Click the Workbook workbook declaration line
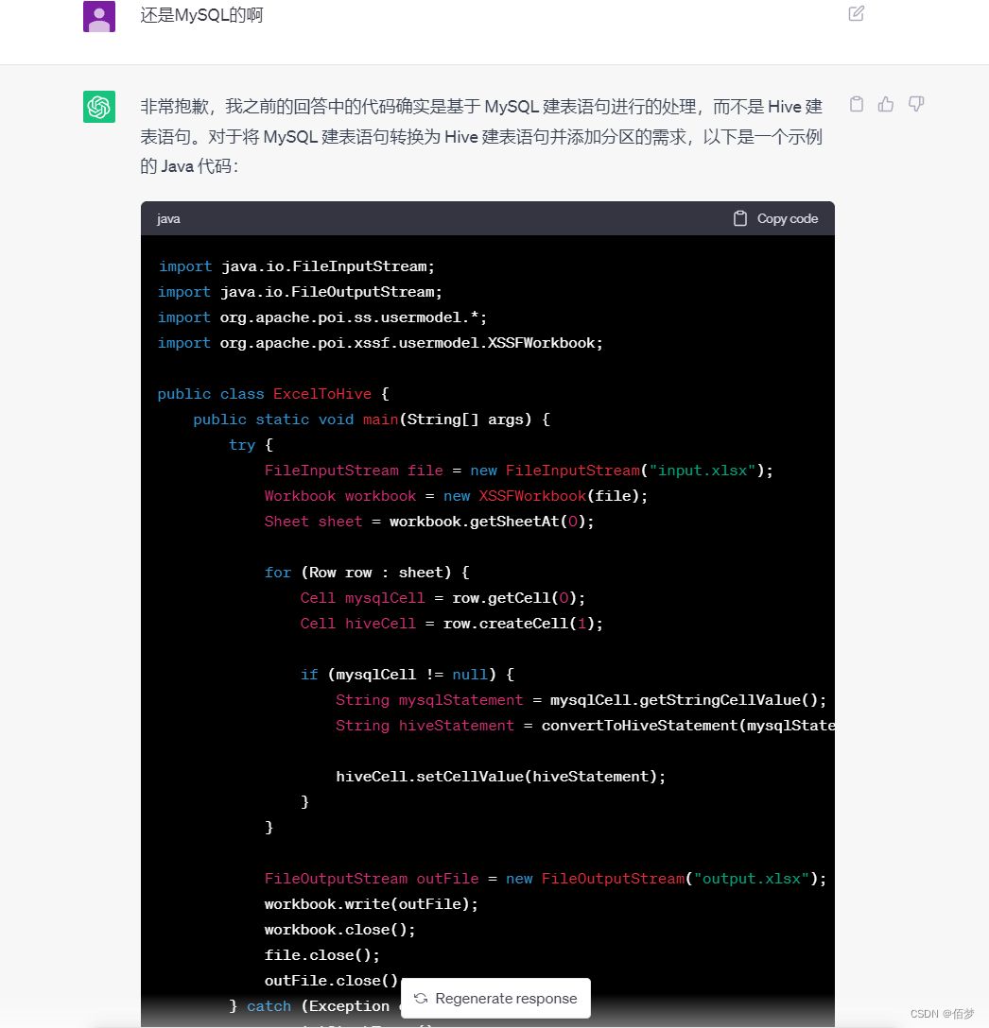989x1028 pixels. point(456,496)
